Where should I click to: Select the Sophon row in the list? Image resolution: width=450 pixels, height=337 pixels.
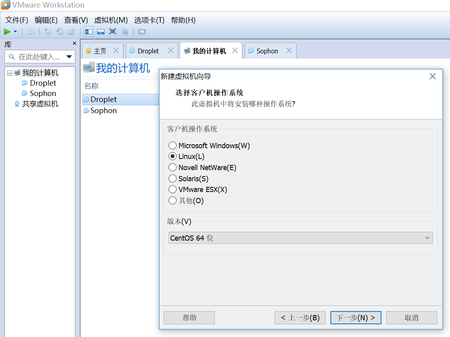(x=121, y=111)
